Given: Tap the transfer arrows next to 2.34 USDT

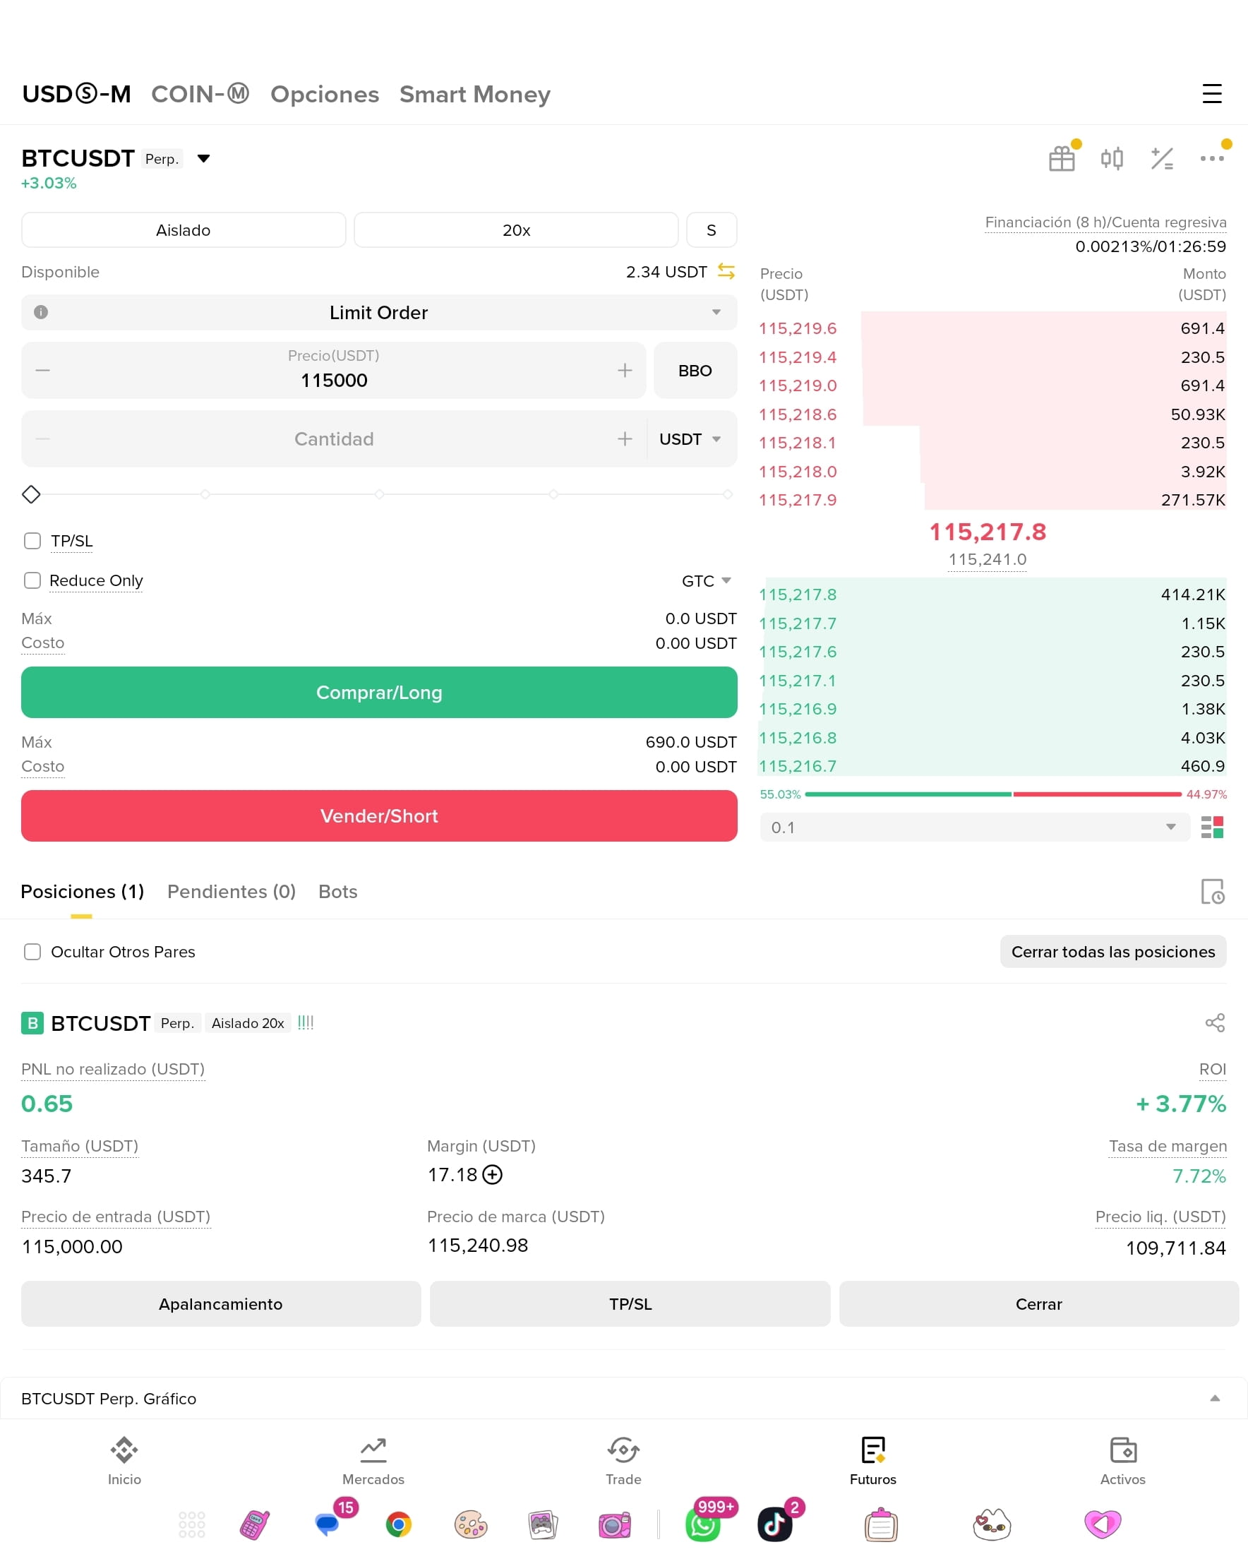Looking at the screenshot, I should pos(726,271).
